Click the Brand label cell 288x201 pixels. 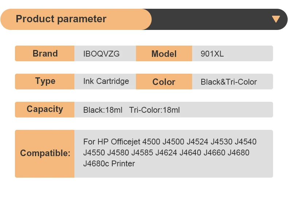45,54
